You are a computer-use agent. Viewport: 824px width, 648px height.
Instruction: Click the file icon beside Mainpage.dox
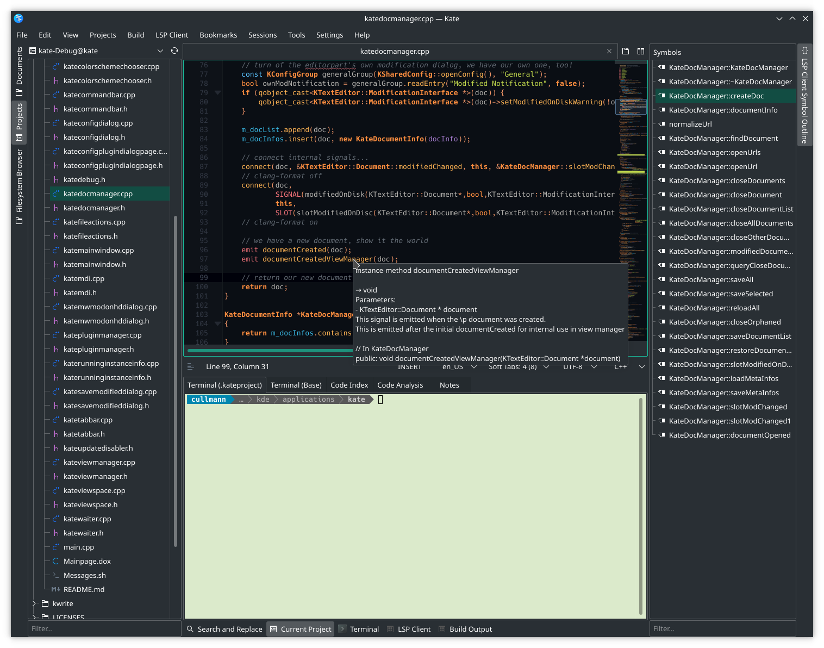click(x=55, y=561)
